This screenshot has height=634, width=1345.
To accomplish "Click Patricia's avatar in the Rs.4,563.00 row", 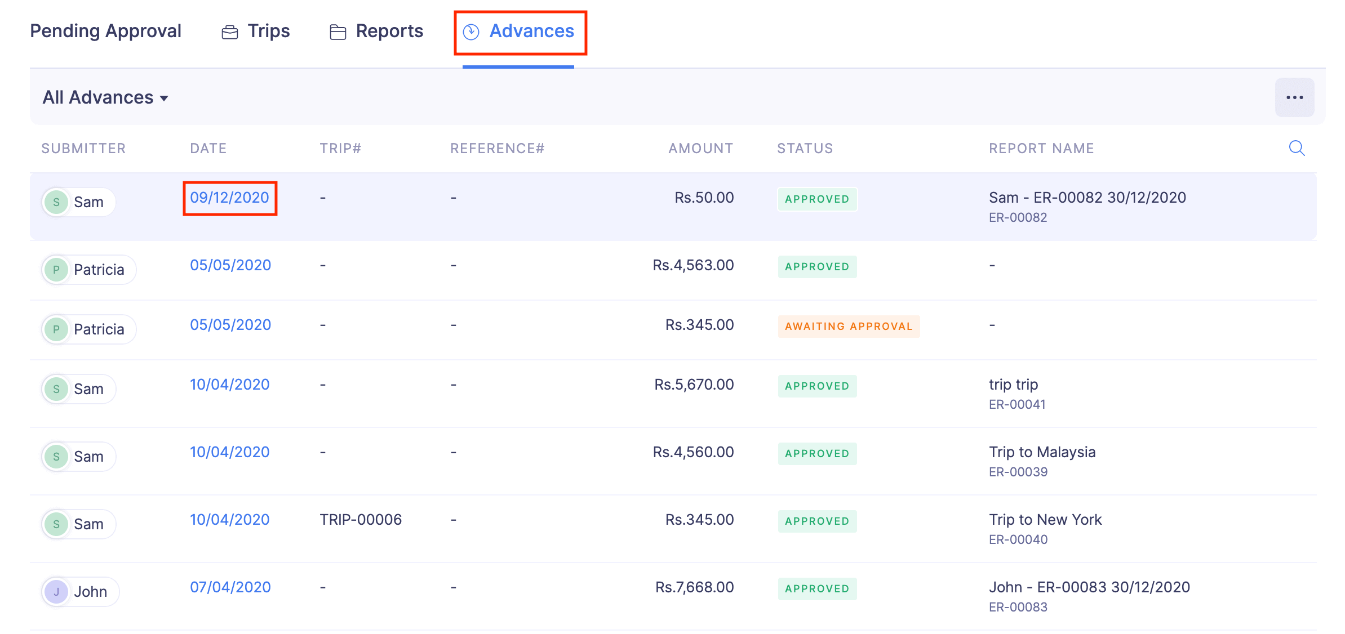I will (56, 269).
